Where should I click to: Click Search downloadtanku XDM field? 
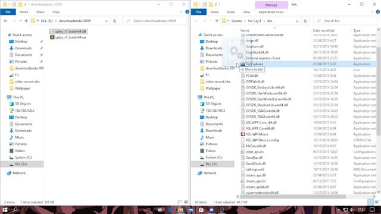tap(155, 21)
